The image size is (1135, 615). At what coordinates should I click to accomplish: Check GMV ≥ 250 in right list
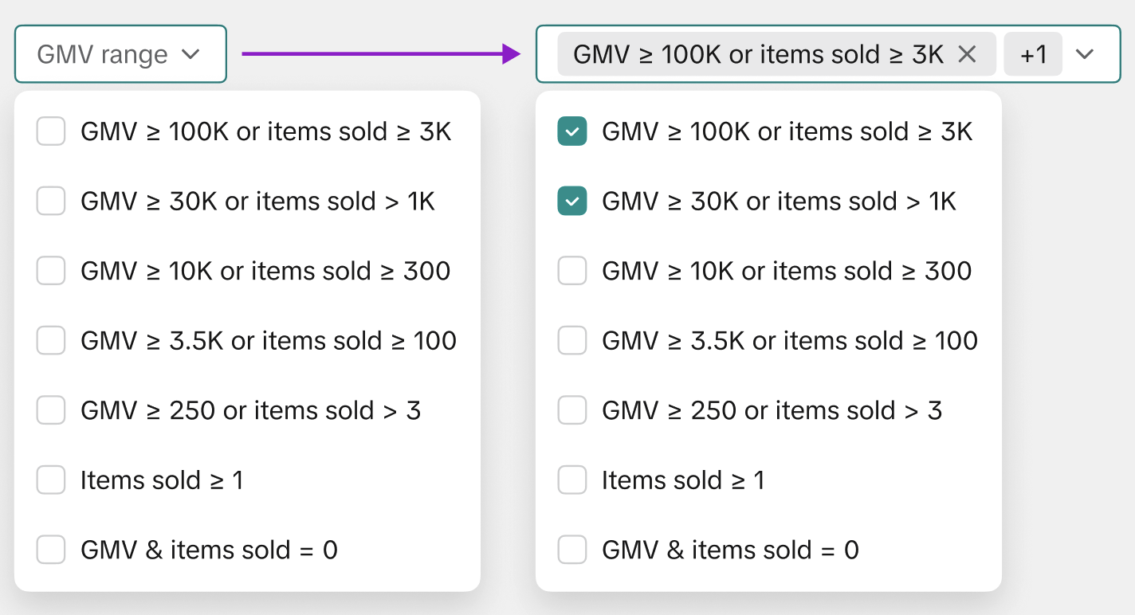tap(572, 410)
